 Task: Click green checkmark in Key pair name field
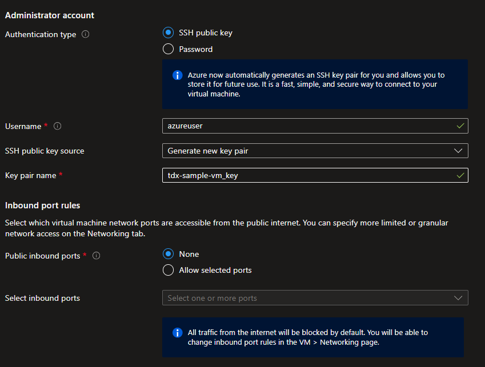point(460,175)
